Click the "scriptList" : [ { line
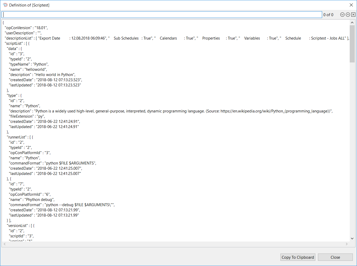 pos(17,43)
